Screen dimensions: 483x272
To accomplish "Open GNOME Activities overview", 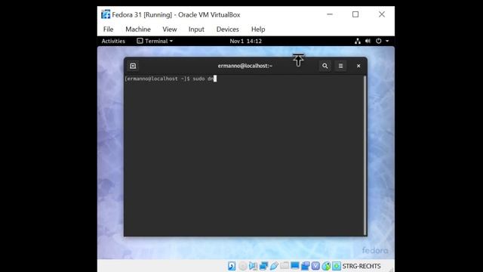I will [x=113, y=41].
